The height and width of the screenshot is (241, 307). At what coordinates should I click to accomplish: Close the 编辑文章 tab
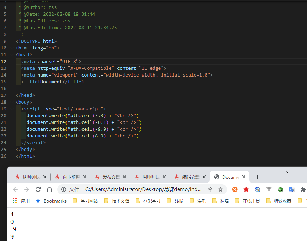204,177
